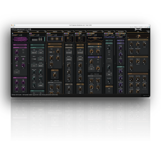Viewport: 161px width, 146px height.
Task: Mute the Amp module with its red M icon
Action: [31, 35]
